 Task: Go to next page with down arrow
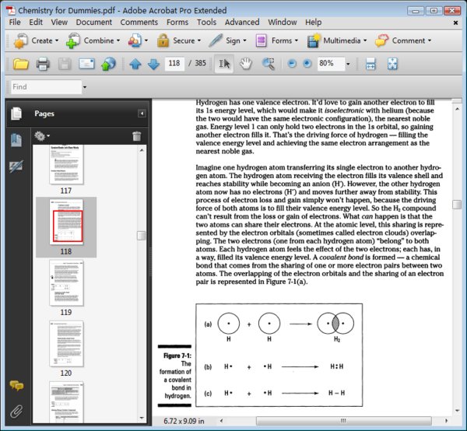(x=153, y=64)
